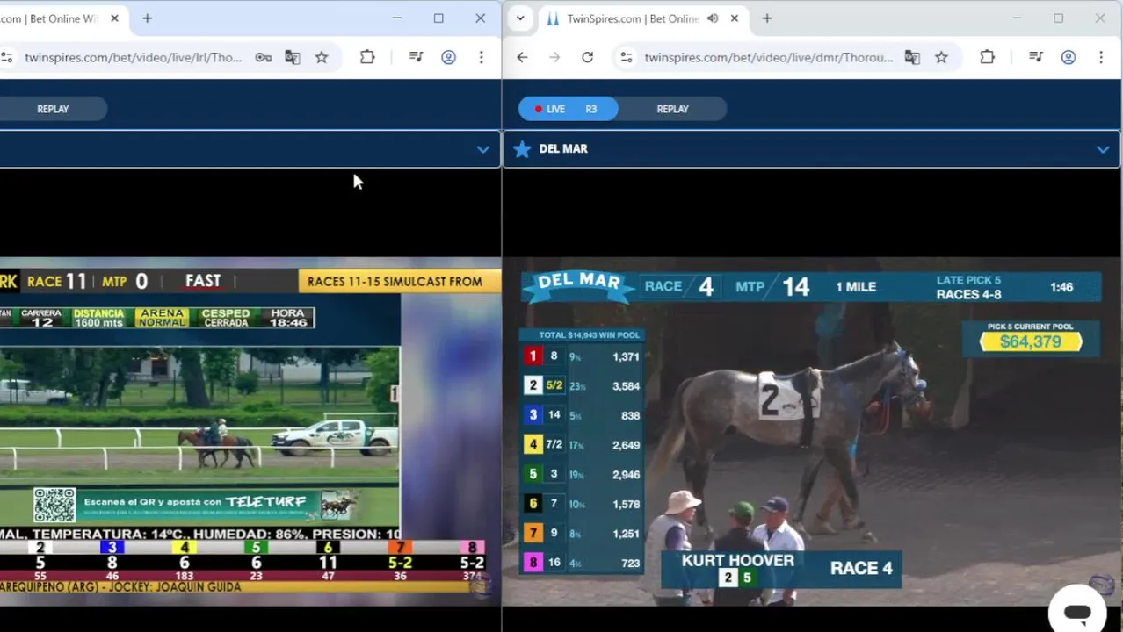Open Chrome menu dots in right browser

[1100, 57]
